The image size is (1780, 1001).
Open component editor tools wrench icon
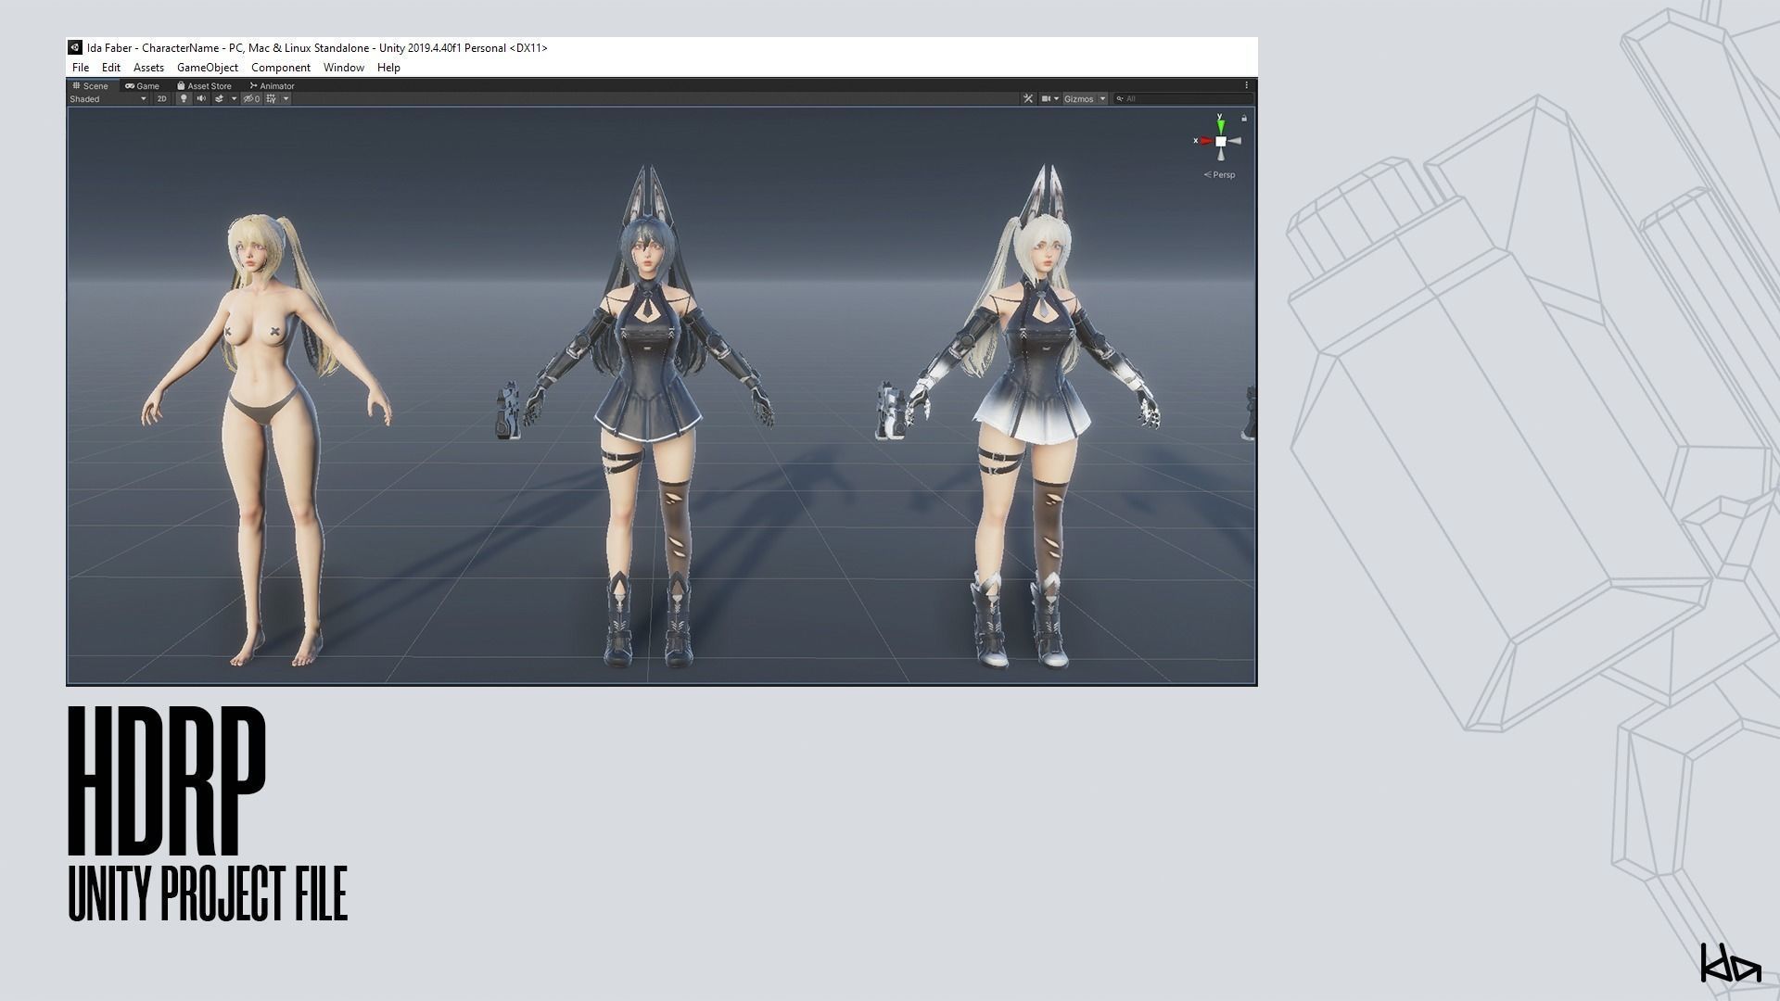coord(1028,99)
